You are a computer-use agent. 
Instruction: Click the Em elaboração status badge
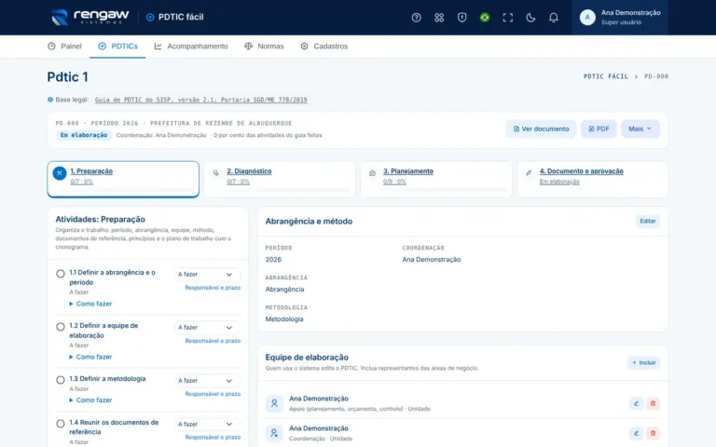(x=84, y=135)
